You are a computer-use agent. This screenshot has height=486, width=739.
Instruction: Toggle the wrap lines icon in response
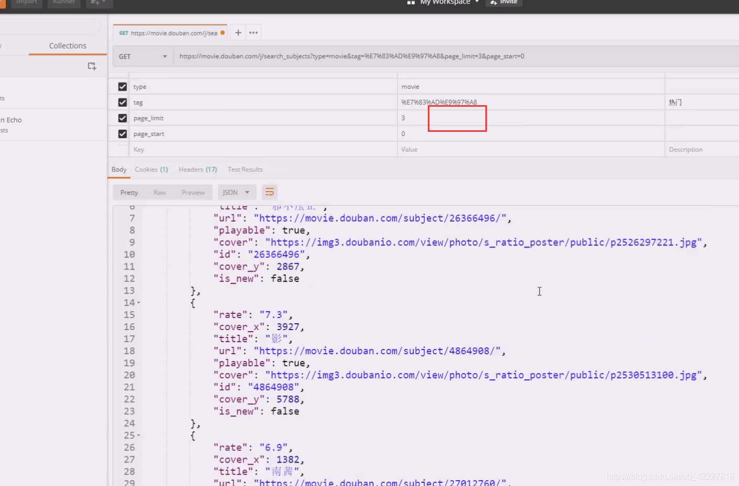[269, 193]
